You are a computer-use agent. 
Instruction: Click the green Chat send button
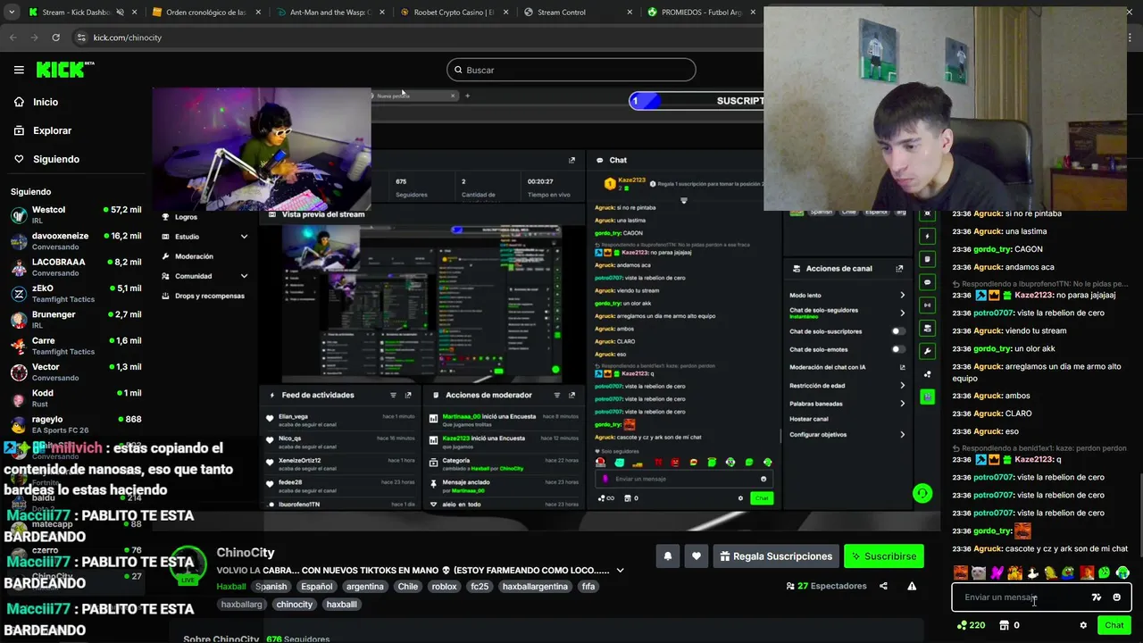click(x=1114, y=625)
